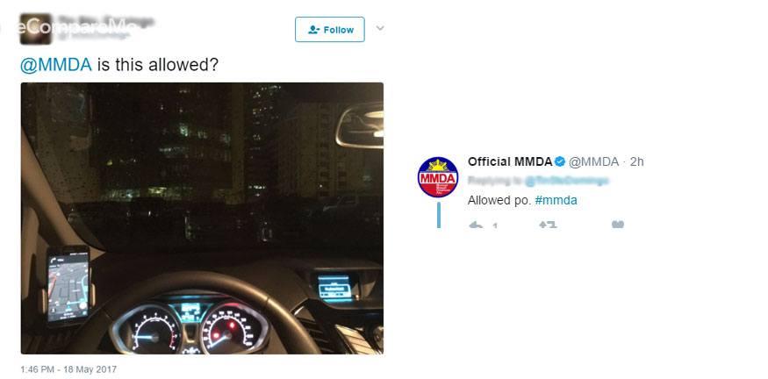Click the Follow button
This screenshot has height=379, width=768.
(330, 29)
